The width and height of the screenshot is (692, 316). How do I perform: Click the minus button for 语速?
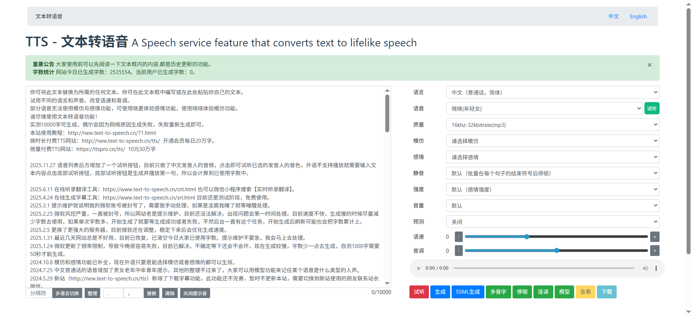pyautogui.click(x=458, y=237)
